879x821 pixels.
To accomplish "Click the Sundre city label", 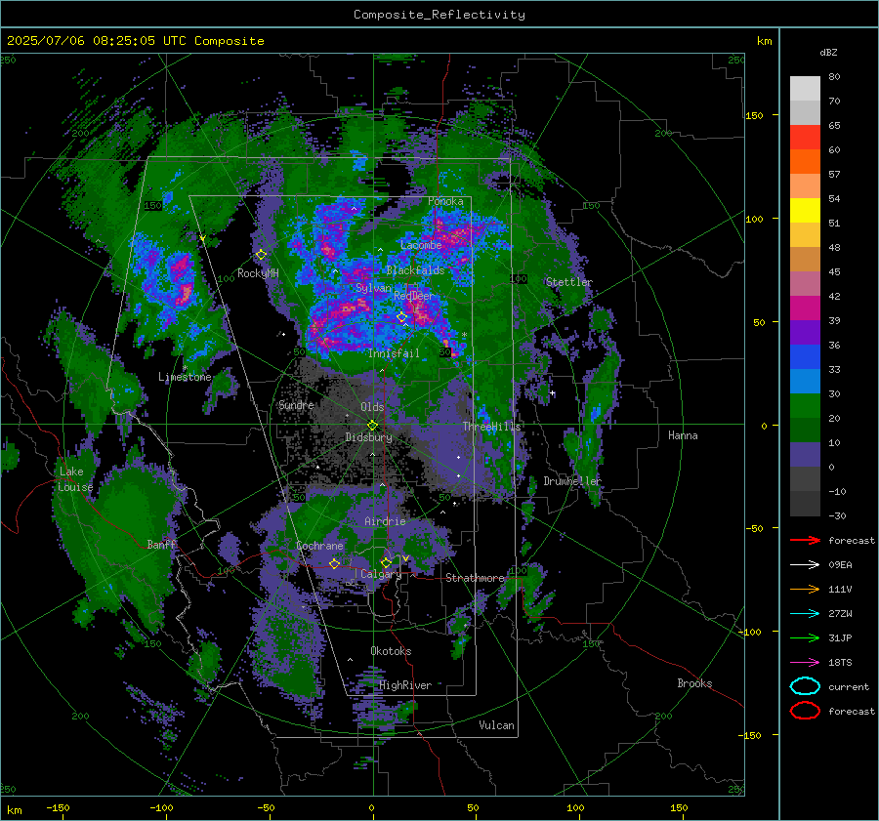I will point(296,404).
